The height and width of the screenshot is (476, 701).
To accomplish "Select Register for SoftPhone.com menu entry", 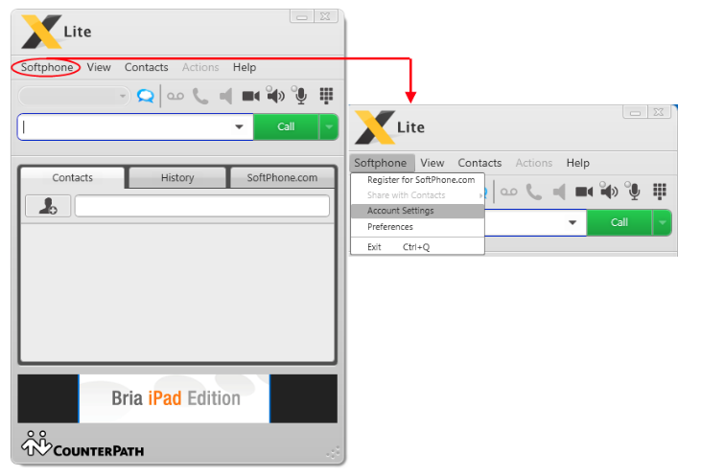I will [418, 180].
